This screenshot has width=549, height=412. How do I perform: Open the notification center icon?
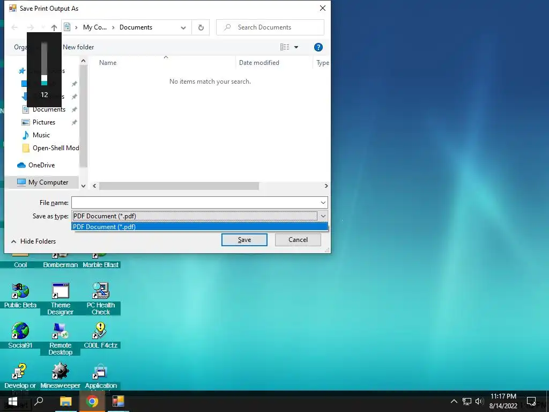coord(531,401)
